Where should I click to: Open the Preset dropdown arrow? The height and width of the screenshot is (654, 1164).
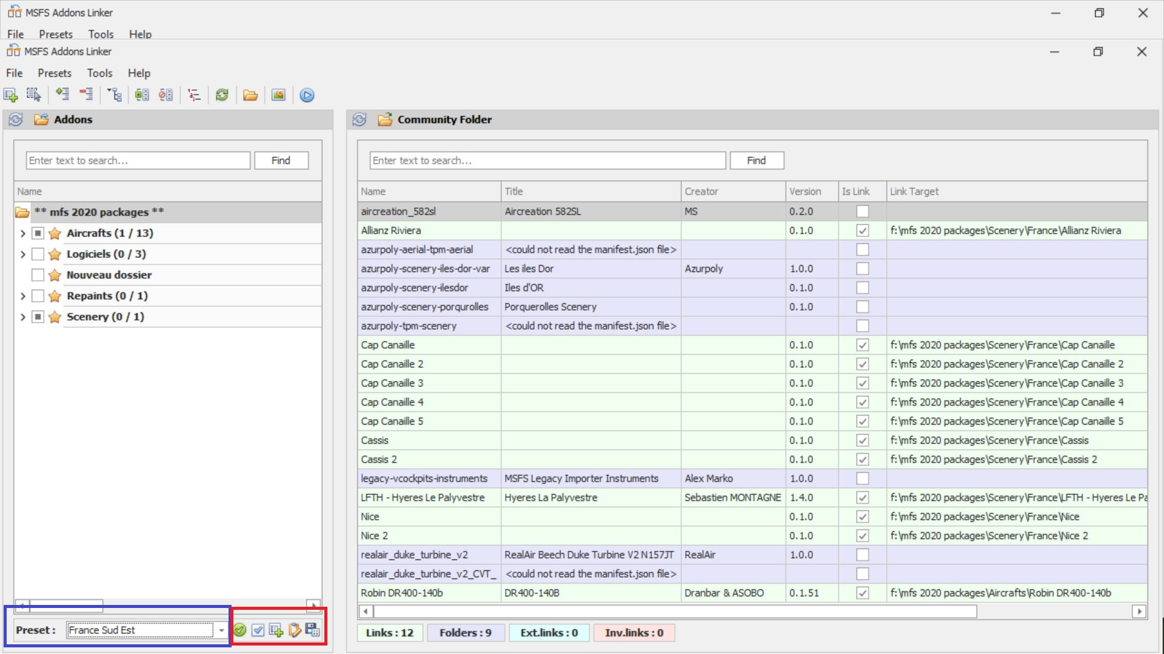(222, 630)
